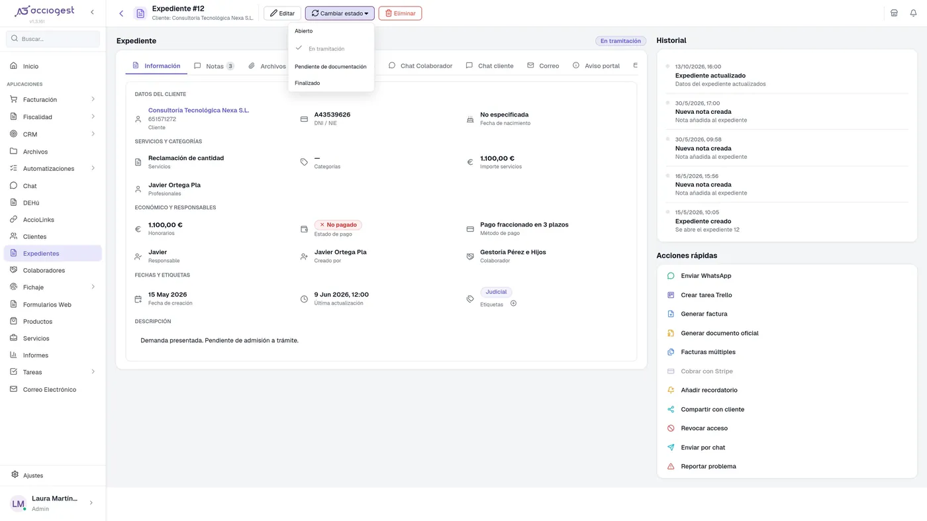The image size is (927, 521).
Task: Go back with the left arrow icon
Action: click(x=121, y=13)
